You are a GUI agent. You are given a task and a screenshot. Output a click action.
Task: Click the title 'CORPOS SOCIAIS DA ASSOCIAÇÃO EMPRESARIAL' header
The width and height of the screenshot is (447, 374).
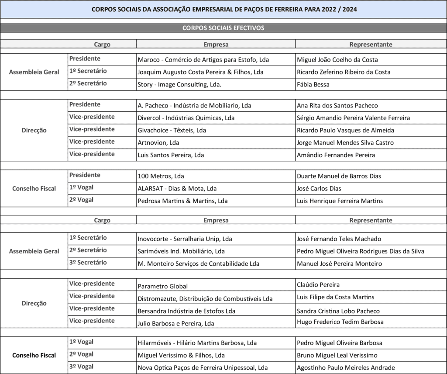pyautogui.click(x=224, y=10)
